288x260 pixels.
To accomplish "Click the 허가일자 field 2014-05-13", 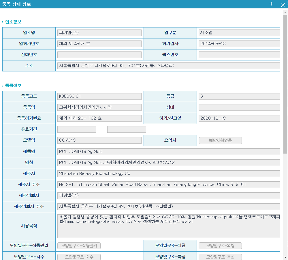I will [239, 44].
